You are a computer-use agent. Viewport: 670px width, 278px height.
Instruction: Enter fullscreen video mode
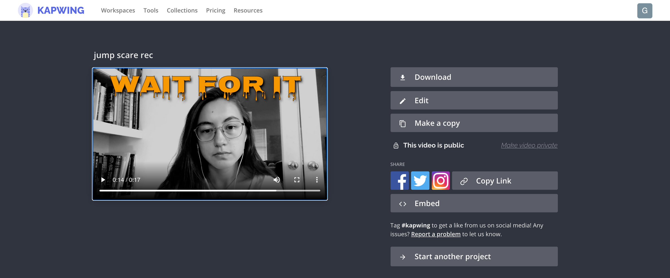tap(297, 180)
